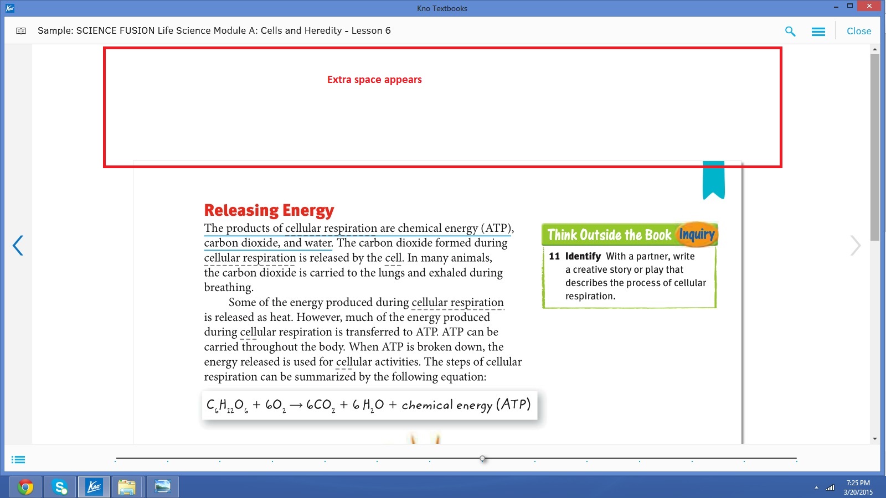The height and width of the screenshot is (498, 886).
Task: Click "Think Outside the Book" banner
Action: tap(609, 235)
